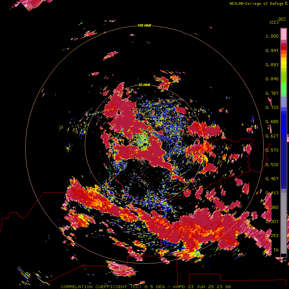289x289 pixels.
Task: Select the 0.467 scale value
Action: (272, 179)
